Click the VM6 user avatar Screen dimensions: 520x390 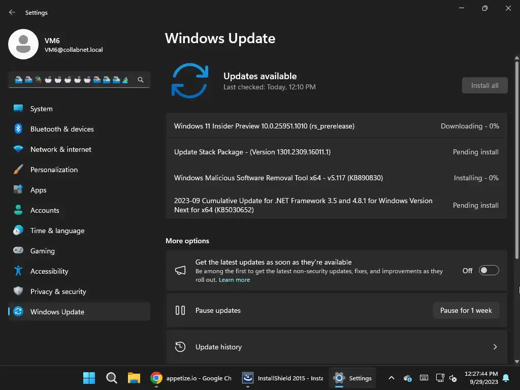[x=23, y=44]
